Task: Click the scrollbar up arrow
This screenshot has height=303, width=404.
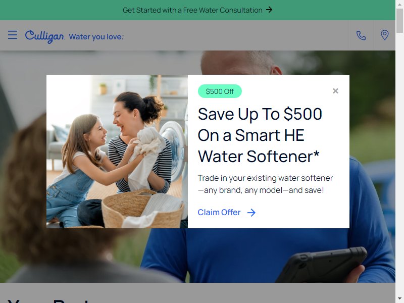Action: coord(399,4)
